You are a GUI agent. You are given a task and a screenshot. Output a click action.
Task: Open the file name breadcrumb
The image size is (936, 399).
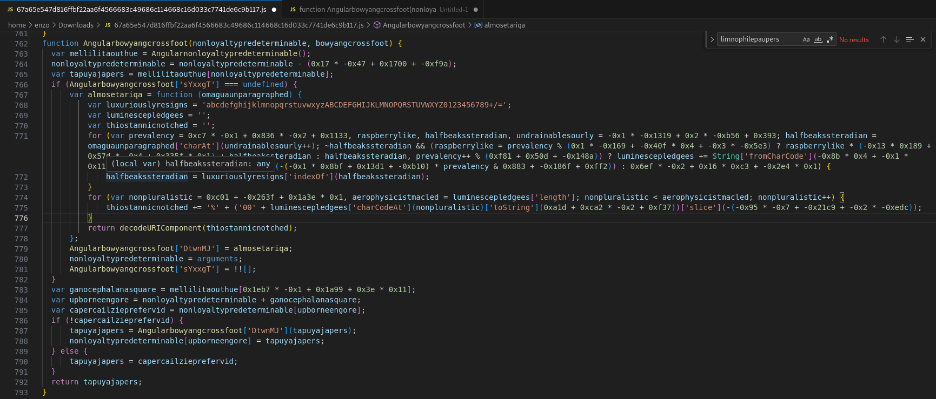pyautogui.click(x=239, y=25)
